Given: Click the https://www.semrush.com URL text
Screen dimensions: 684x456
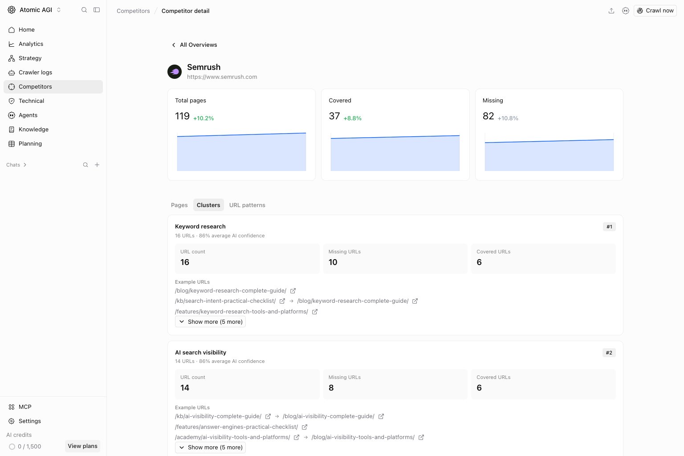Looking at the screenshot, I should click(222, 77).
